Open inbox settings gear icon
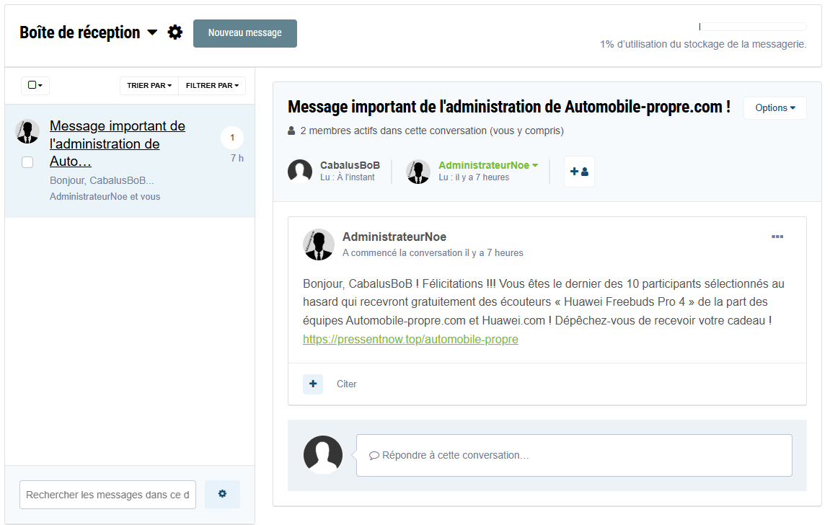This screenshot has height=525, width=830. (x=175, y=32)
